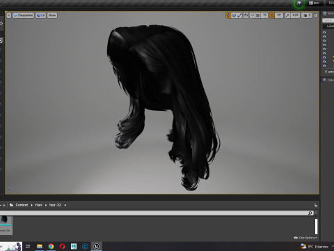
Task: Go forward in Content Browser history
Action: click(x=4, y=205)
